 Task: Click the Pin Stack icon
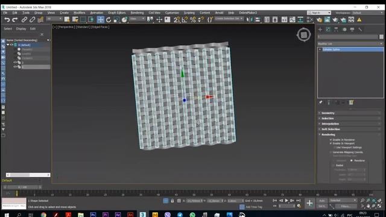click(320, 102)
